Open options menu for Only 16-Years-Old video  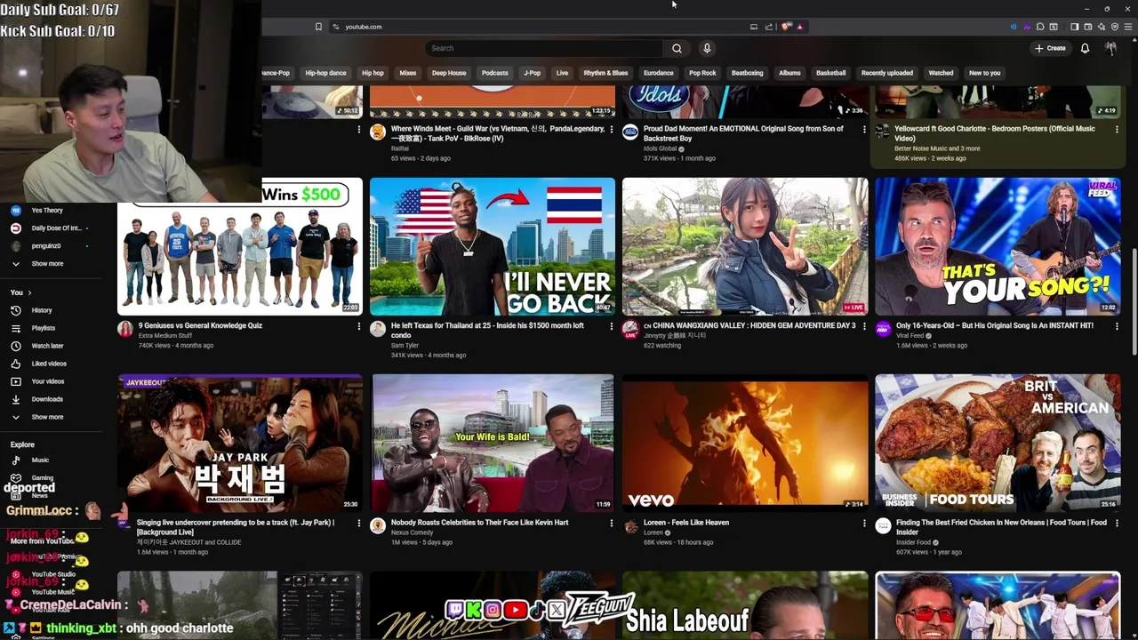(1117, 326)
